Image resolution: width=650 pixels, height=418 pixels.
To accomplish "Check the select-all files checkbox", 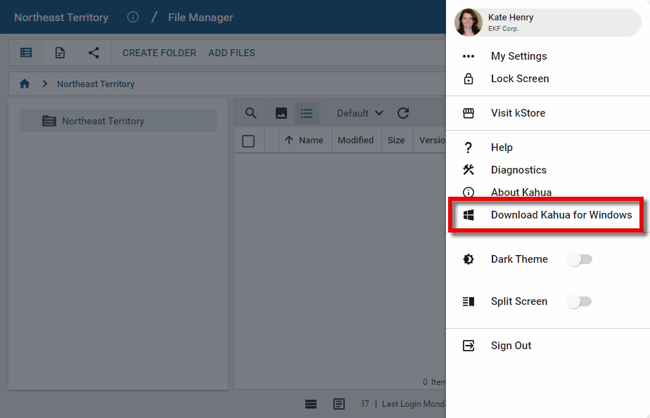I will point(248,141).
